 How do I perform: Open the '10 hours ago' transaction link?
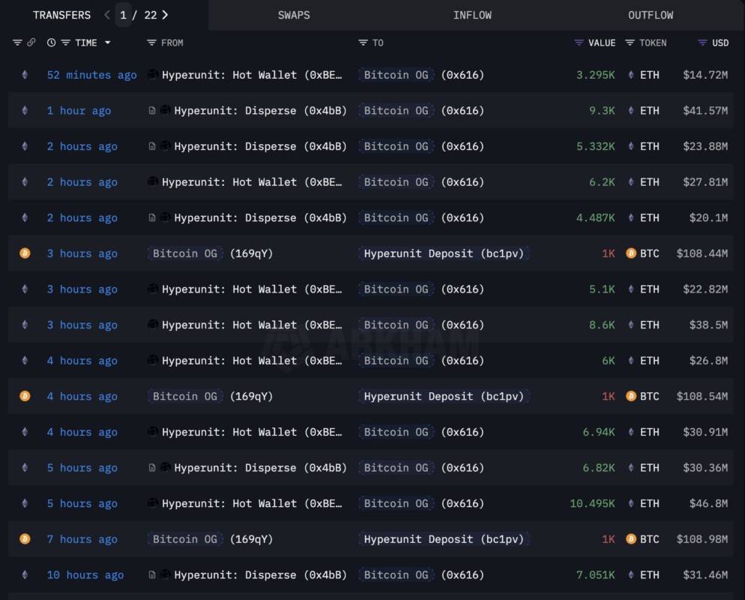coord(85,575)
